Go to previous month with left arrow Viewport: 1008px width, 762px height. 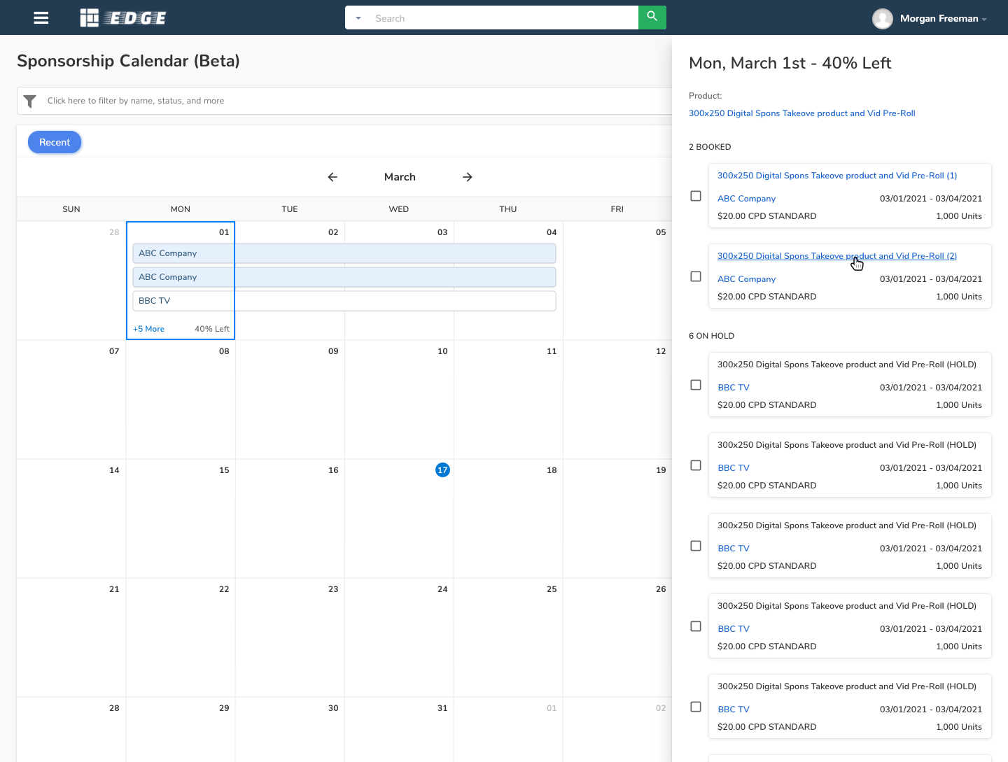(332, 177)
